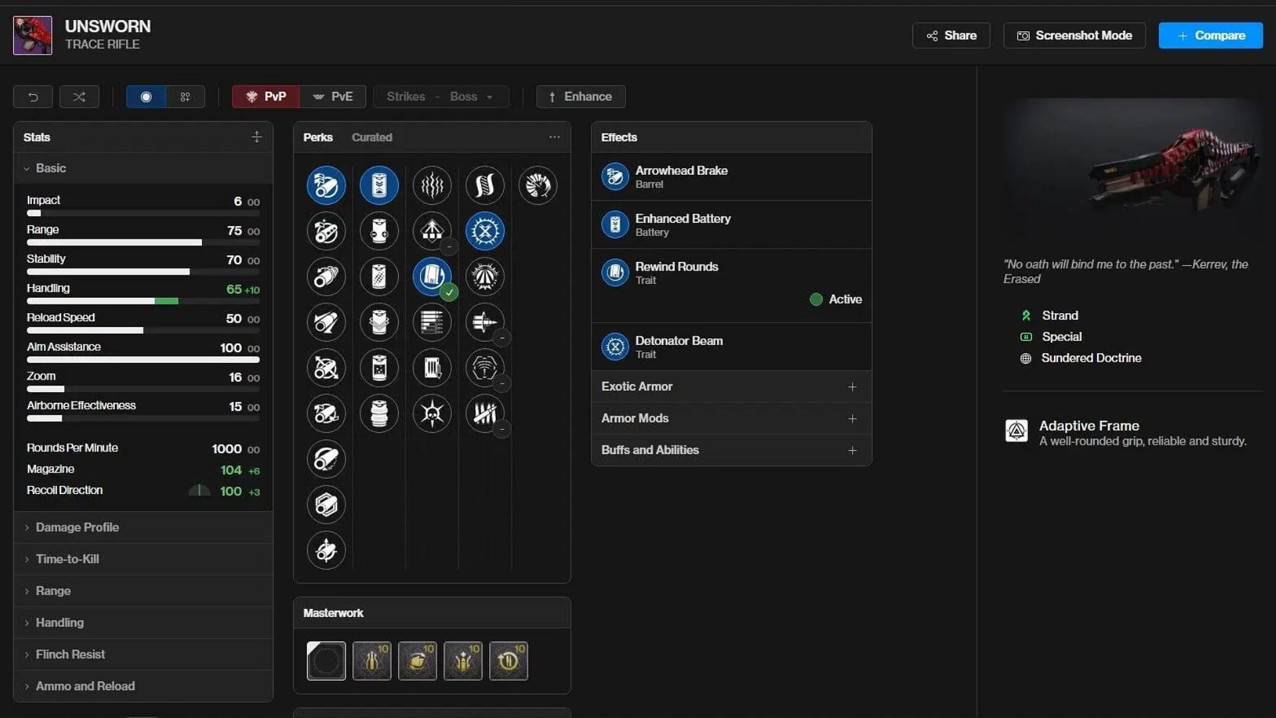1276x718 pixels.
Task: Click the shuffle randomize perks icon
Action: point(79,97)
